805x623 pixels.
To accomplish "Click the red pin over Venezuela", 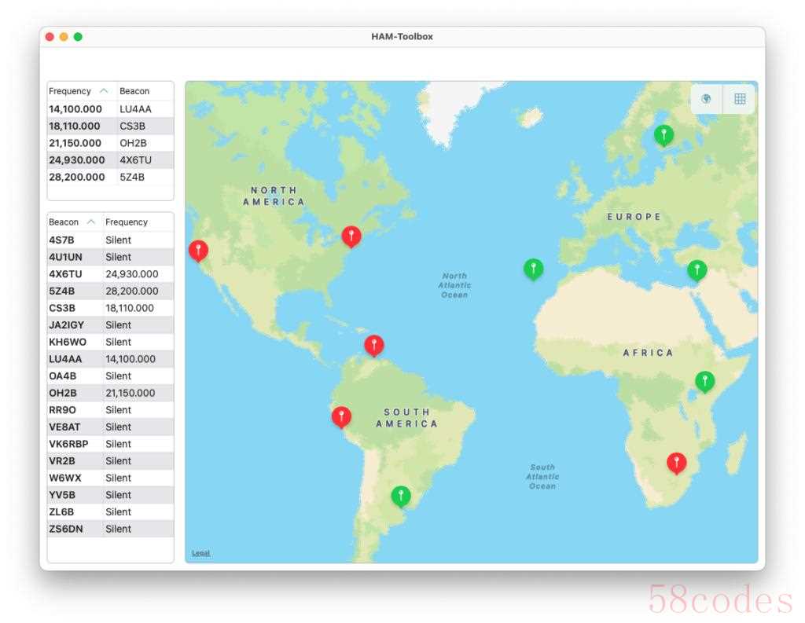I will point(374,346).
